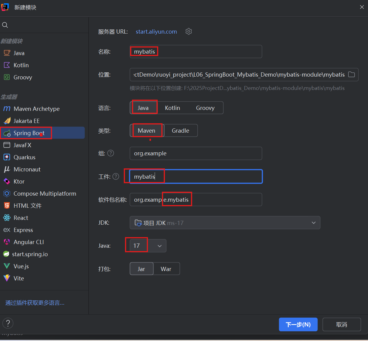
Task: Focus the 名称 mybatis field
Action: point(196,51)
